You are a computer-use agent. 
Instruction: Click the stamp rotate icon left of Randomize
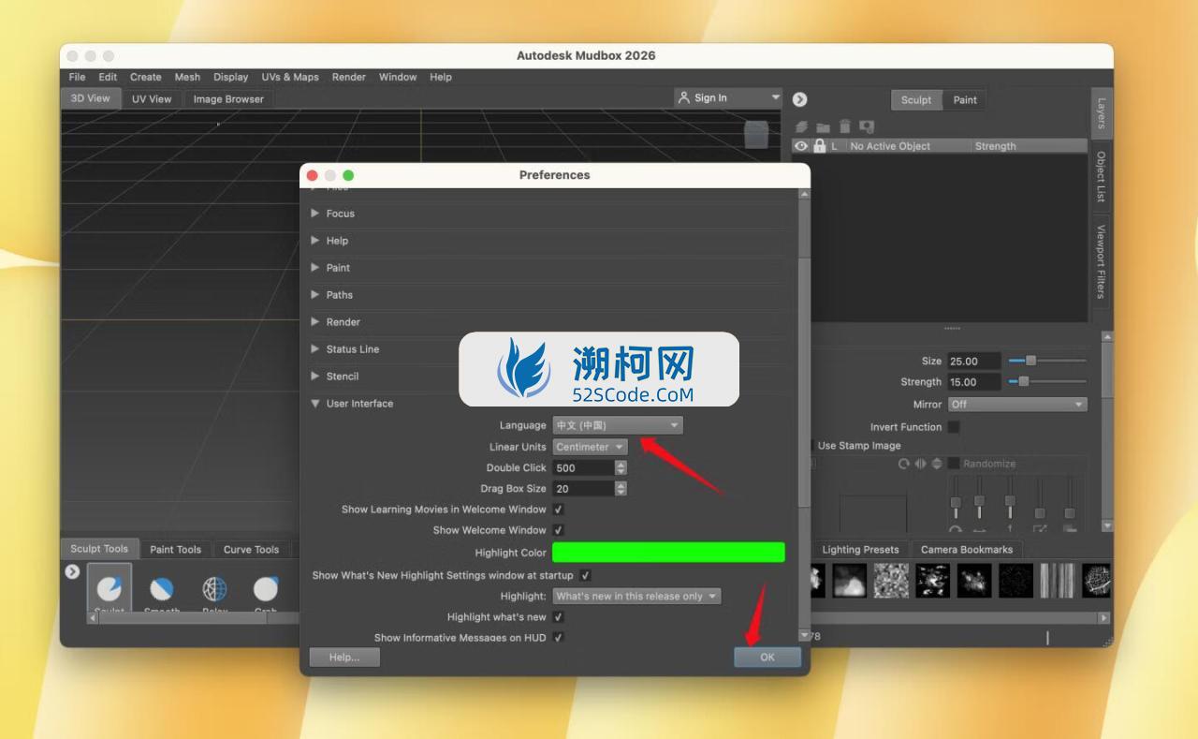click(903, 464)
